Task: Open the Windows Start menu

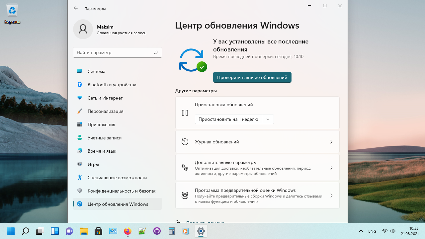Action: [11, 231]
